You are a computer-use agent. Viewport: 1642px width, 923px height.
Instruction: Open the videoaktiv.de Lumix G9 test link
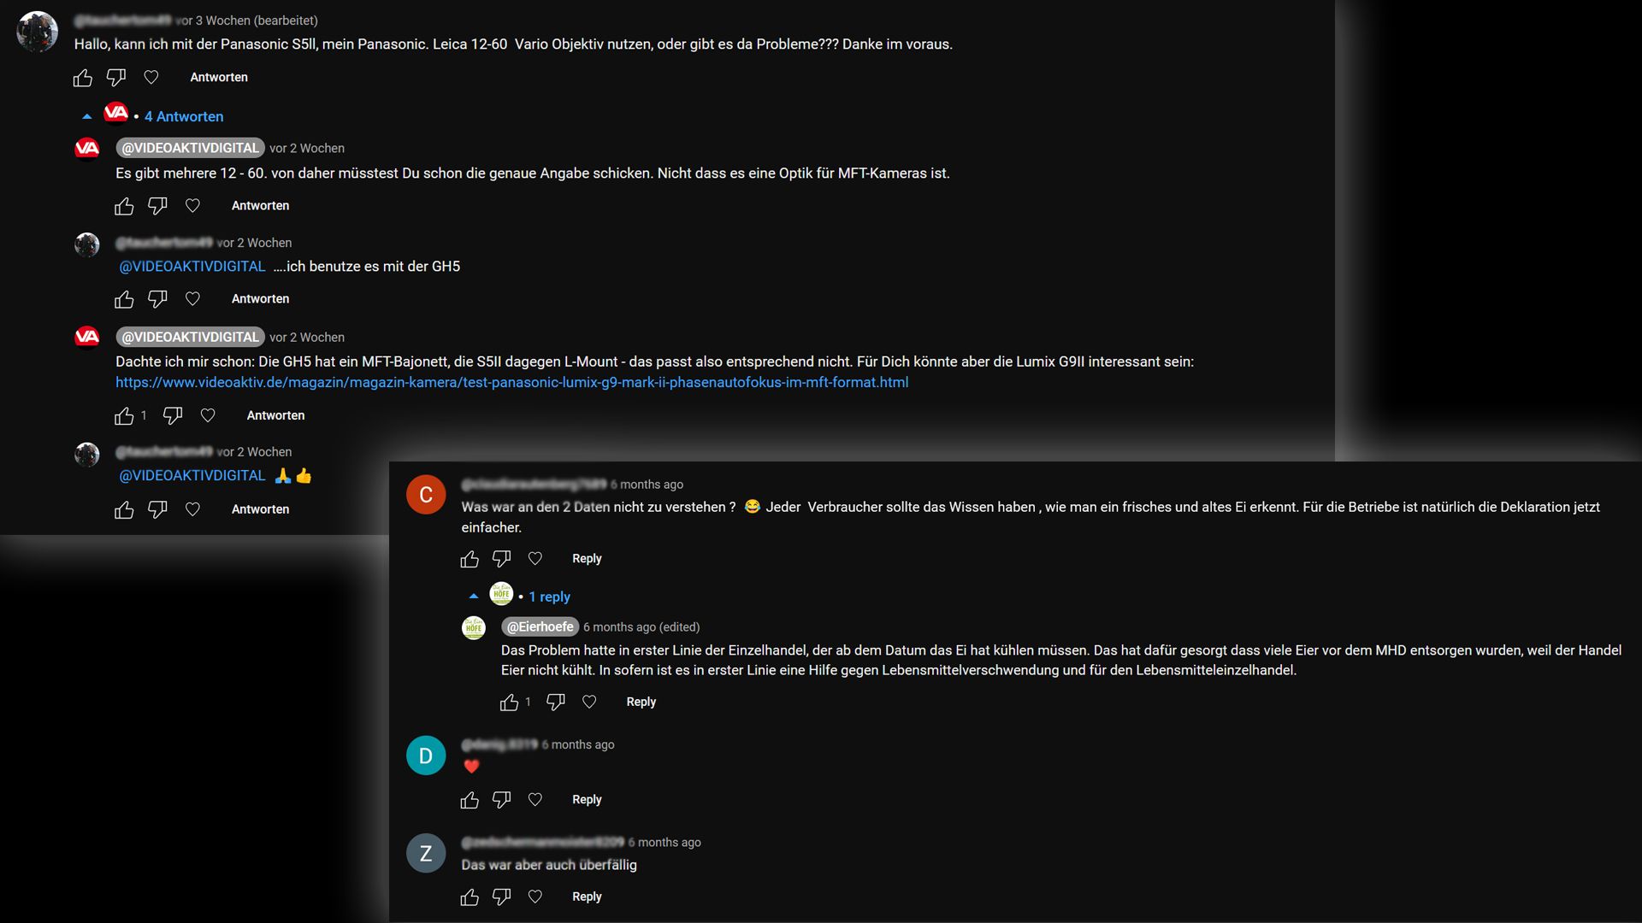tap(511, 382)
